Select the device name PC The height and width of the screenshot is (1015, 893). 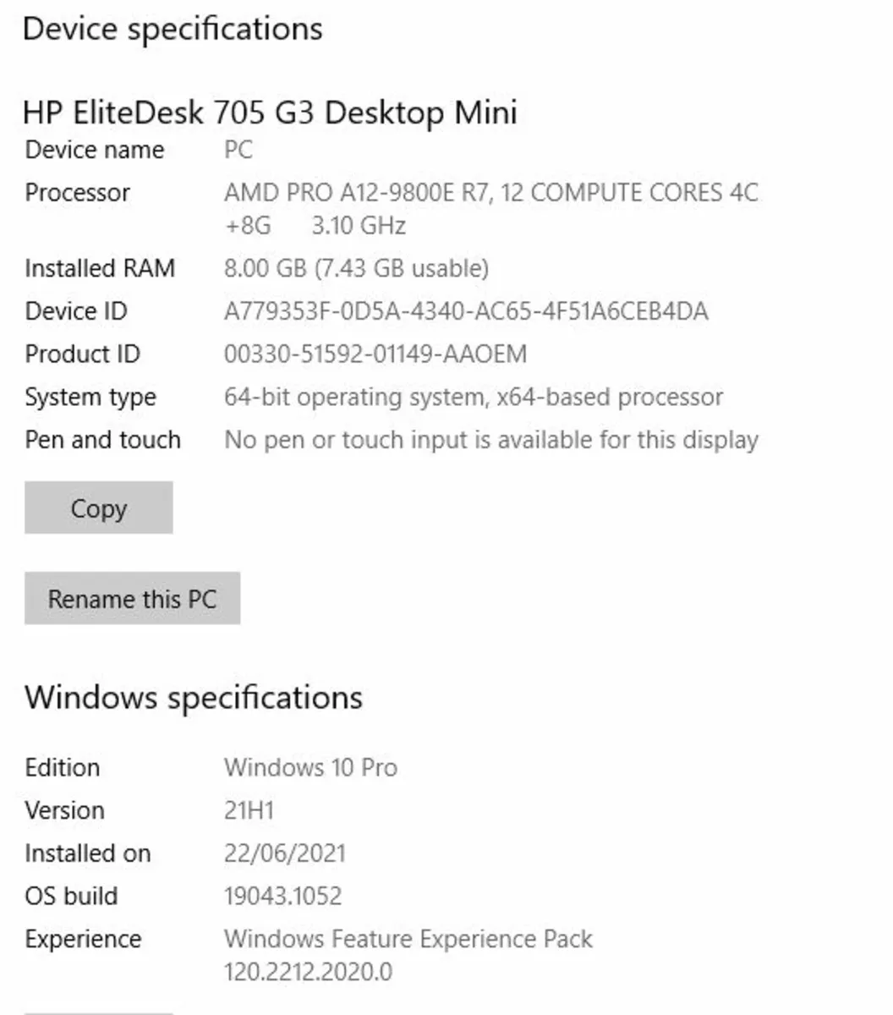point(238,151)
